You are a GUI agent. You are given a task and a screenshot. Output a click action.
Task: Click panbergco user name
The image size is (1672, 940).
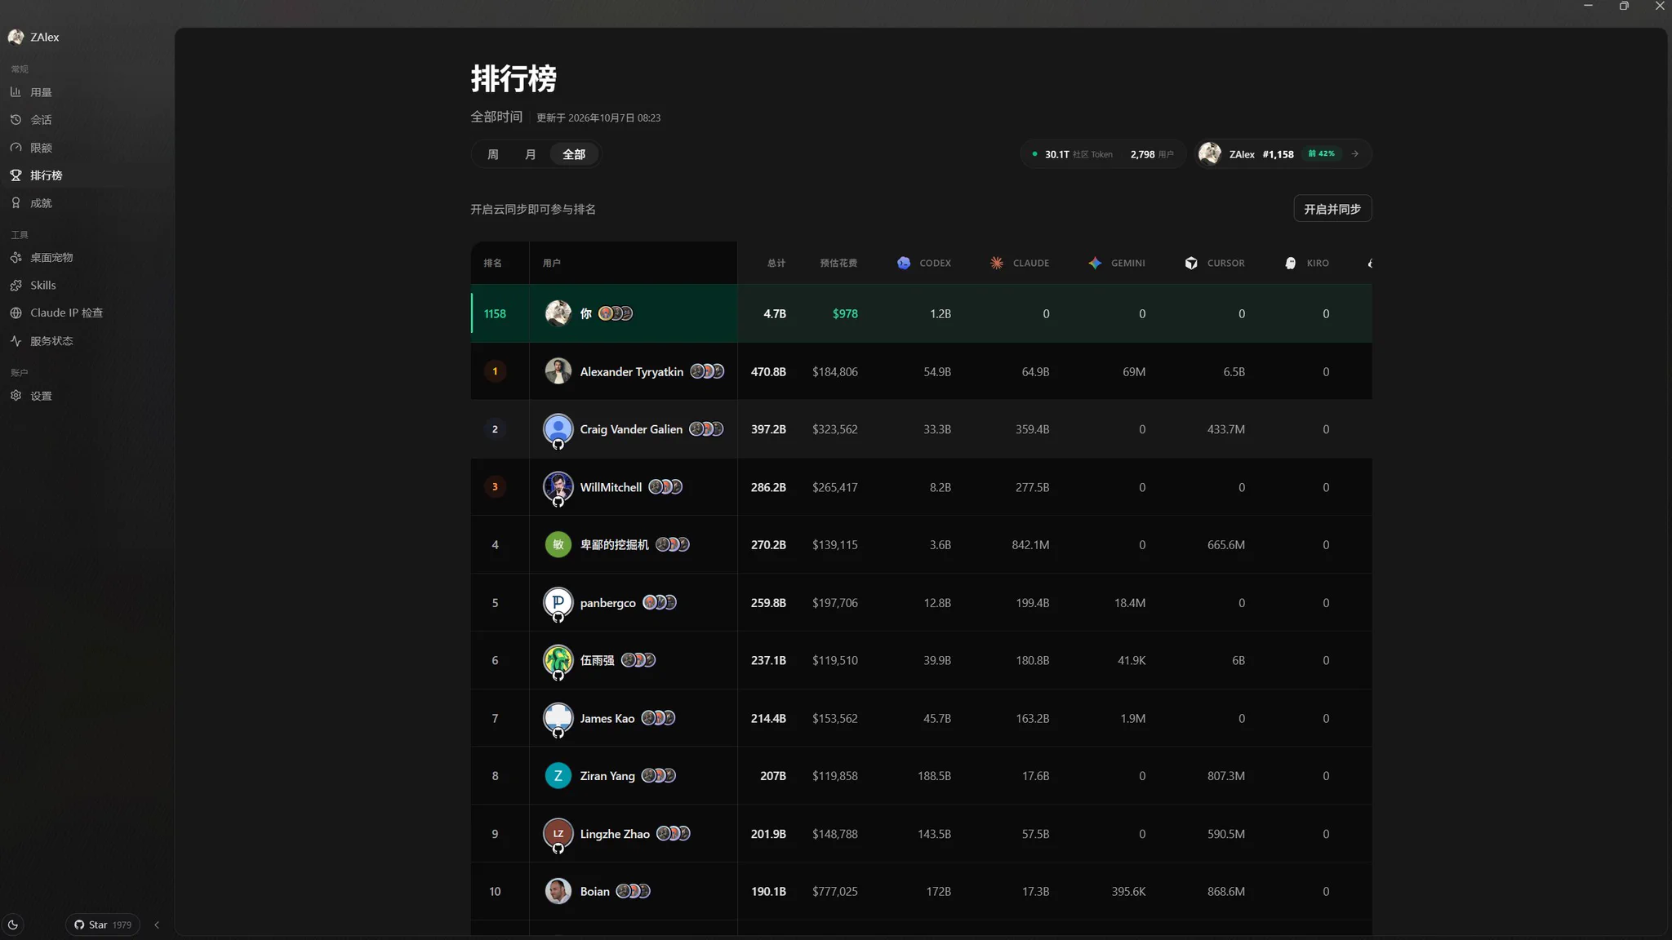point(607,603)
